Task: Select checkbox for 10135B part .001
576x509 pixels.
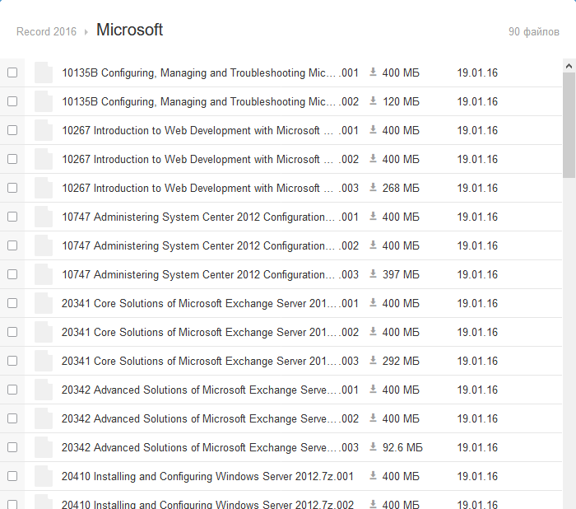Action: [12, 72]
